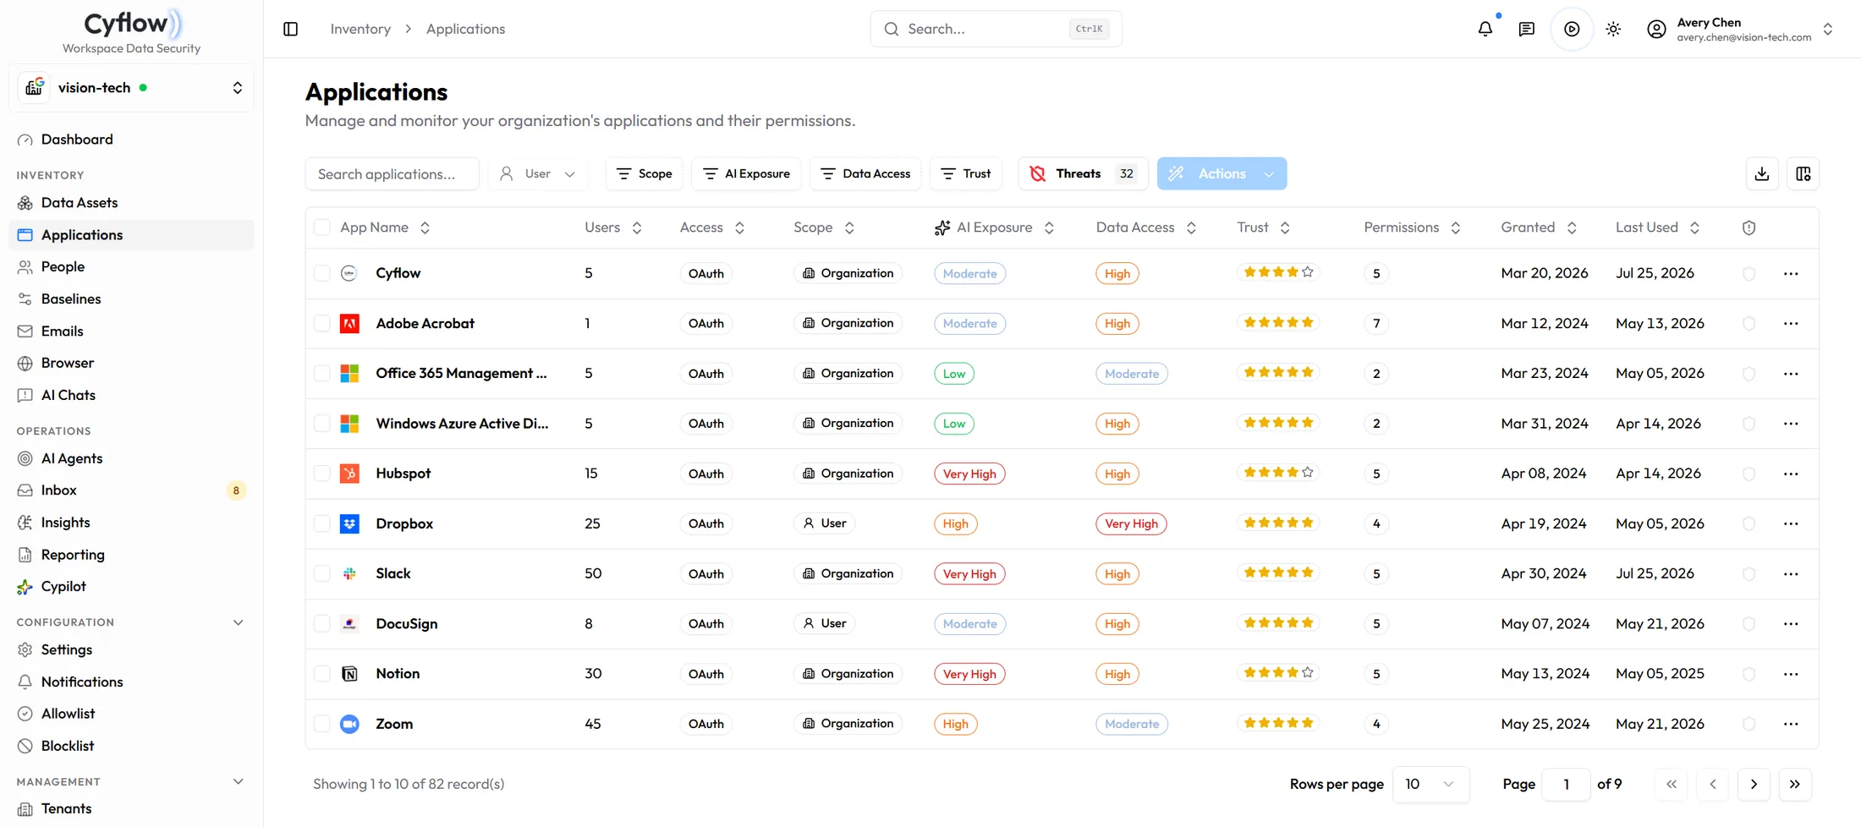
Task: Open the notifications bell
Action: (1485, 29)
